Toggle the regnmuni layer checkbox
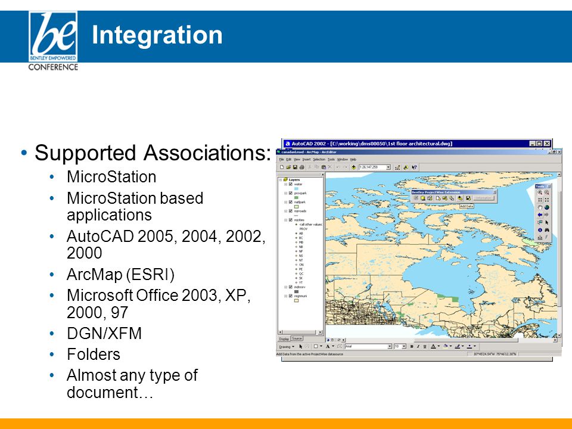 (291, 296)
